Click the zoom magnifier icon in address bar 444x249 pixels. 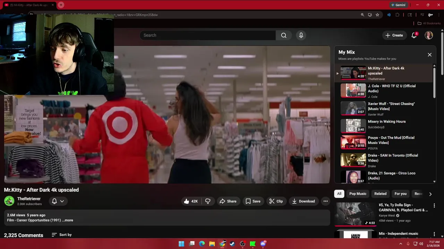tap(362, 15)
